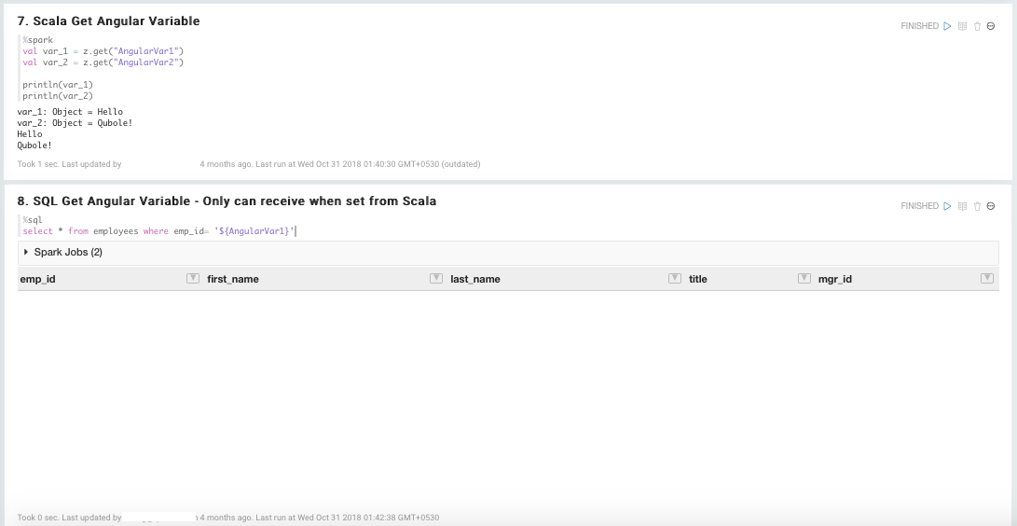Toggle editor view icon in paragraph 7
The width and height of the screenshot is (1017, 526).
tap(963, 26)
